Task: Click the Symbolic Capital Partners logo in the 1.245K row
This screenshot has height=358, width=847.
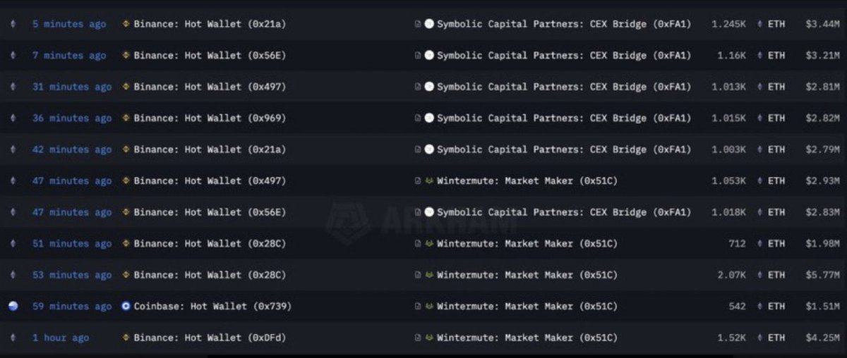Action: coord(429,24)
